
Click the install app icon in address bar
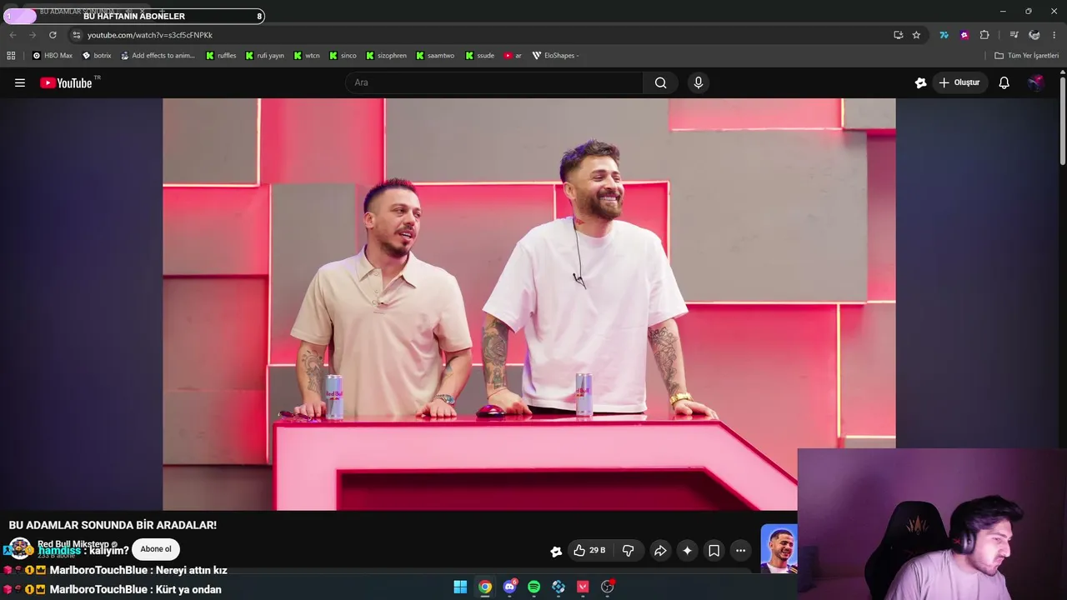pyautogui.click(x=898, y=35)
